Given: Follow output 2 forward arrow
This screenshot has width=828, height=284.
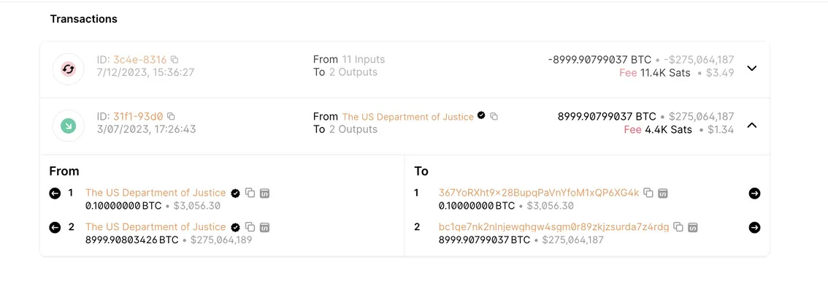Looking at the screenshot, I should coord(754,227).
